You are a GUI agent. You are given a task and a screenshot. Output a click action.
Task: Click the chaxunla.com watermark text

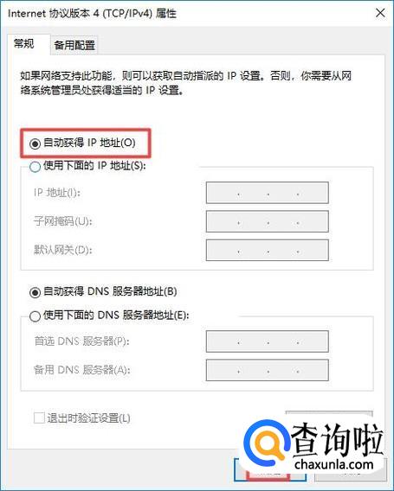(334, 464)
